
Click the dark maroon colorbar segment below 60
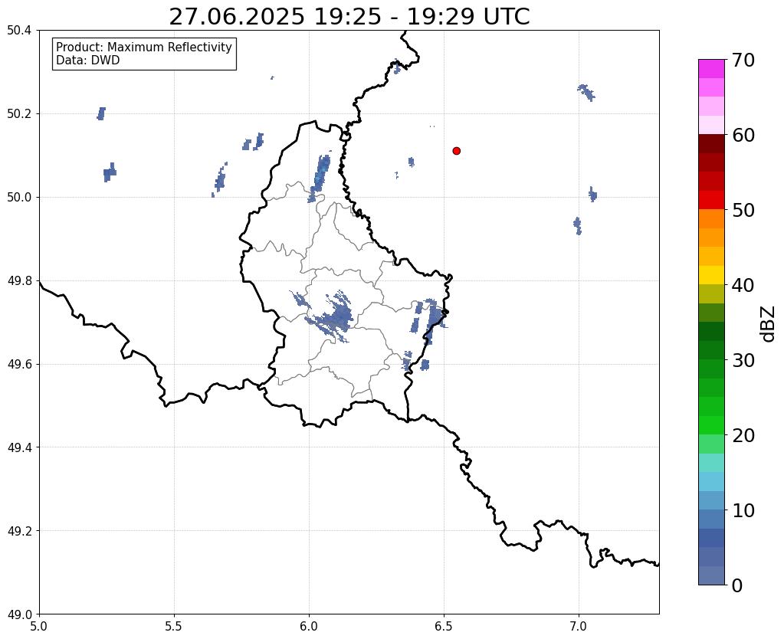pyautogui.click(x=711, y=144)
